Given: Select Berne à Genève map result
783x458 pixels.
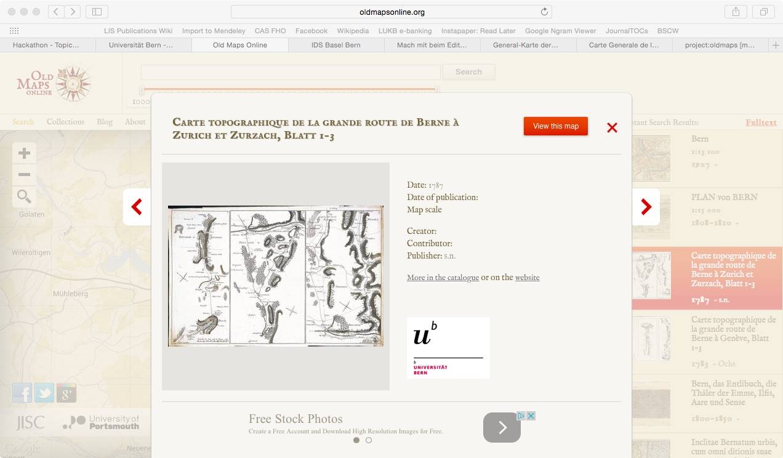Looking at the screenshot, I should (x=707, y=342).
